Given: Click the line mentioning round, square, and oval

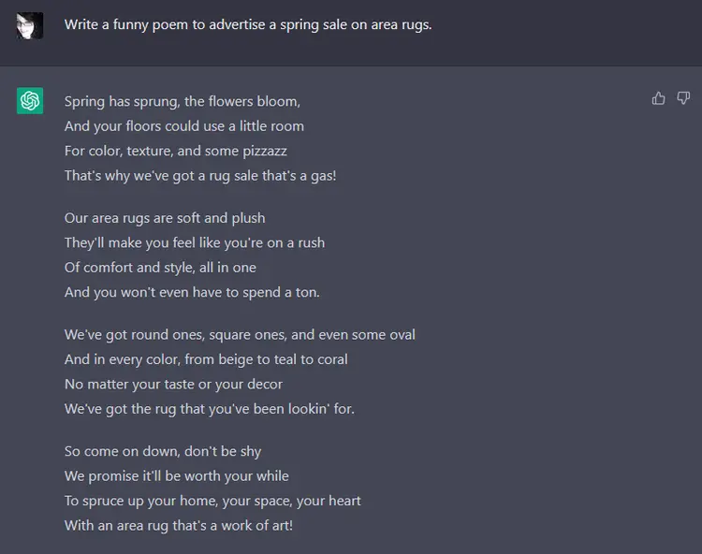Looking at the screenshot, I should pos(240,334).
